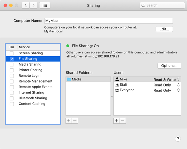
Task: Select Printer Sharing in service list
Action: click(x=30, y=70)
